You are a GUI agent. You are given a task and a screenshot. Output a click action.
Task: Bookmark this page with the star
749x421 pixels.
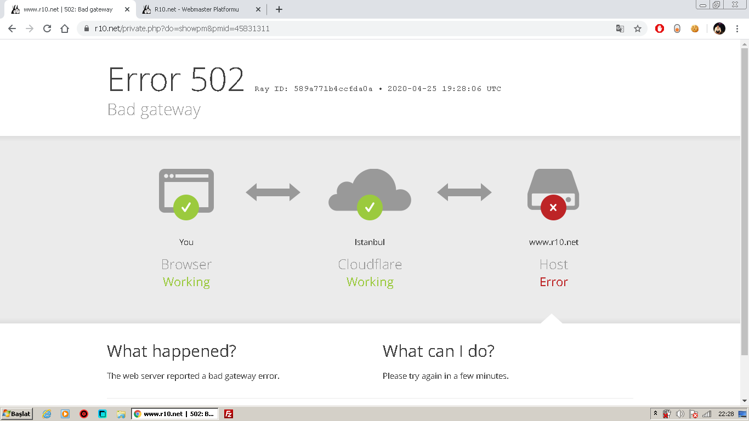click(638, 29)
